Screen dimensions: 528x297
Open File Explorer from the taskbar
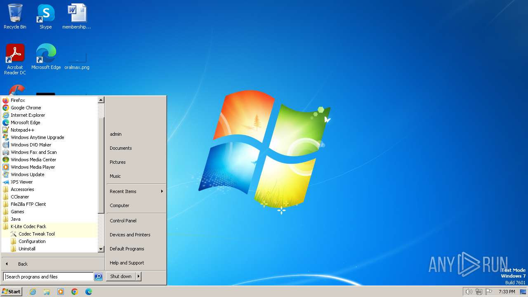point(47,292)
